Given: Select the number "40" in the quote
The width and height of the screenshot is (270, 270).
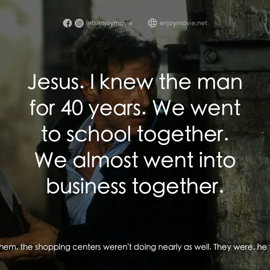Looking at the screenshot, I should 72,108.
